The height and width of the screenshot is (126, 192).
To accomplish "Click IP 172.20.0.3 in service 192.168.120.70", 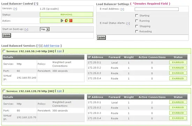I will click(x=94, y=113).
